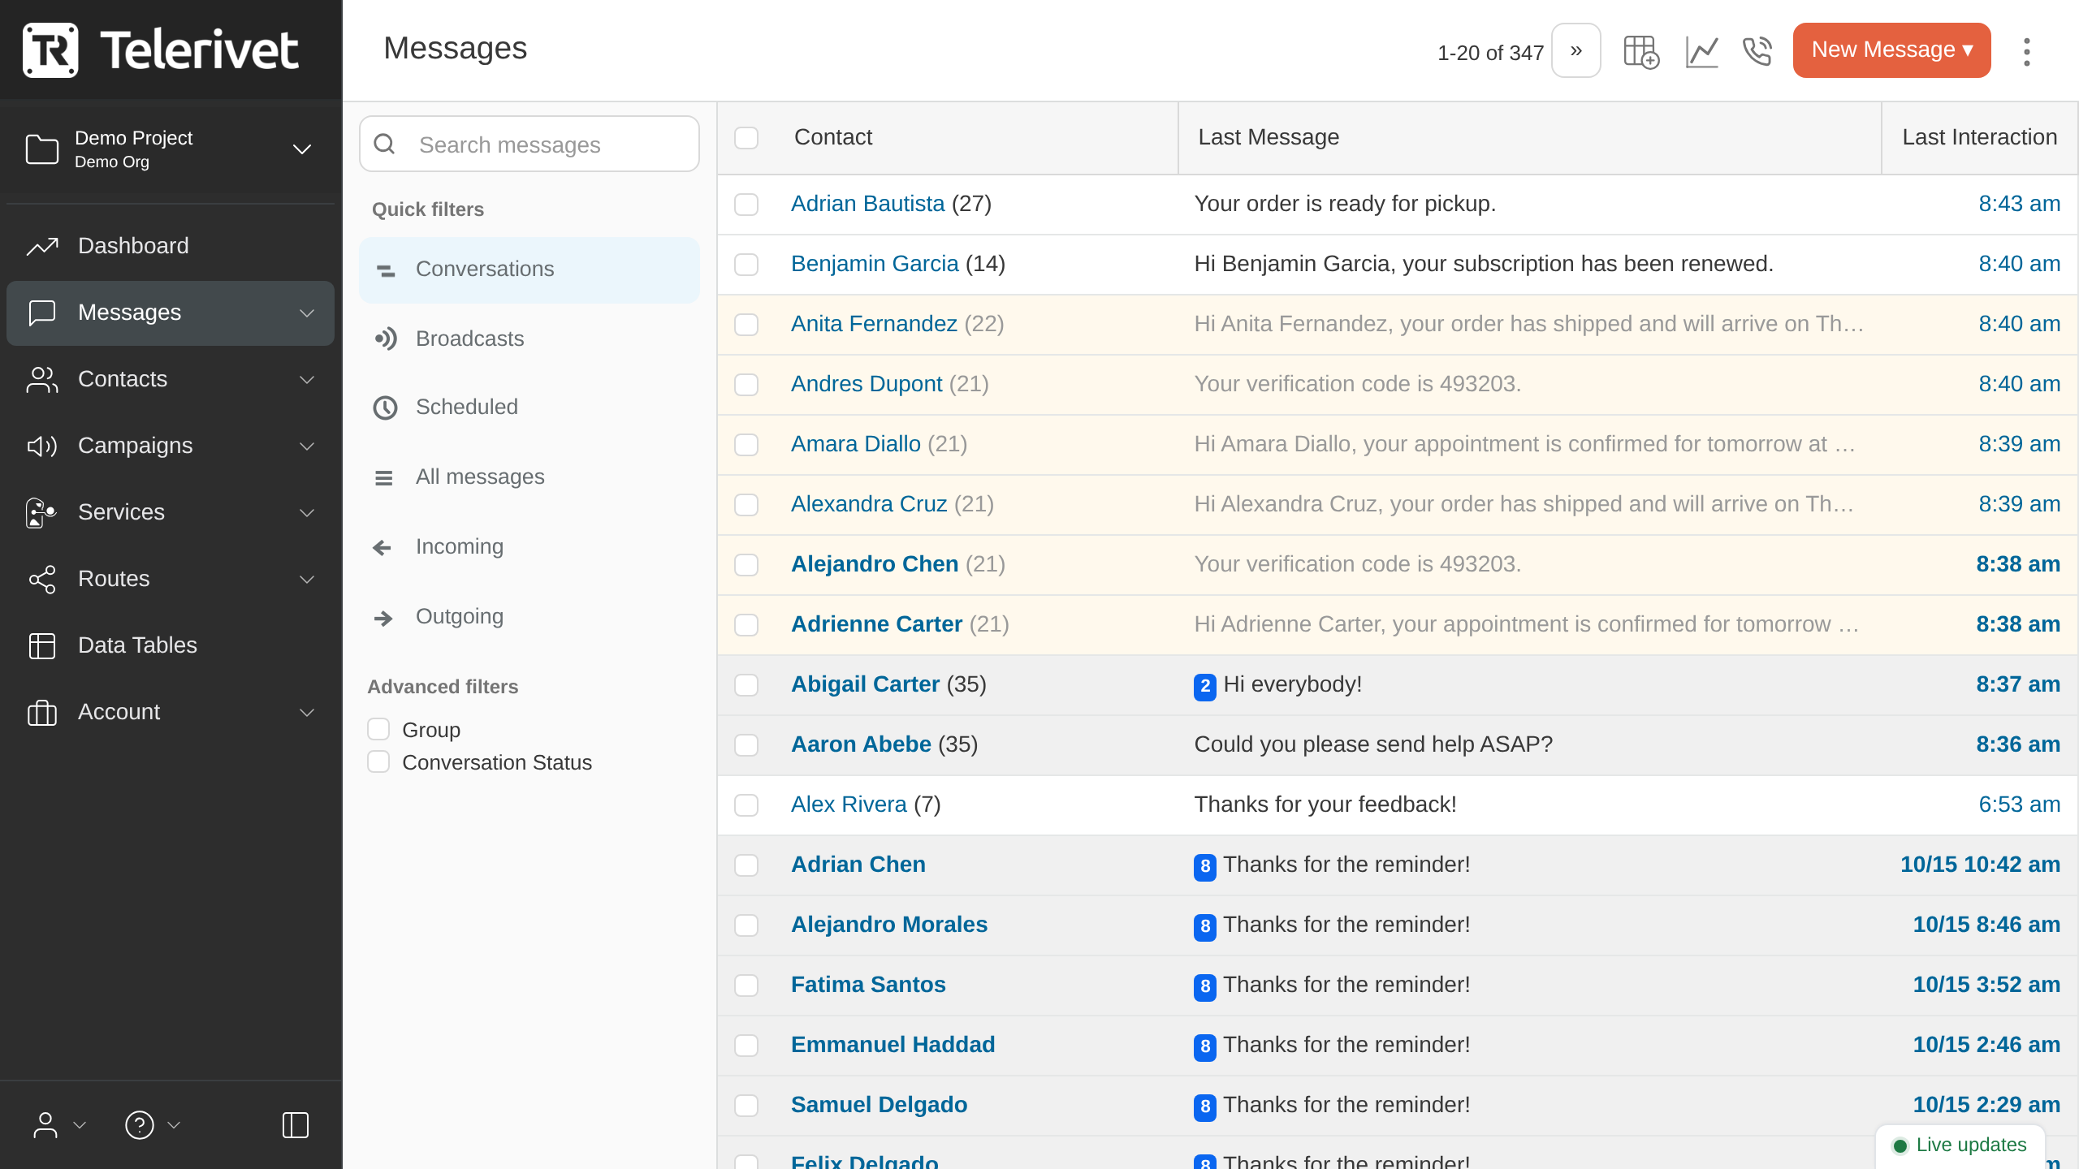Screen dimensions: 2079x1169
Task: Click the search magnifier icon
Action: point(384,144)
